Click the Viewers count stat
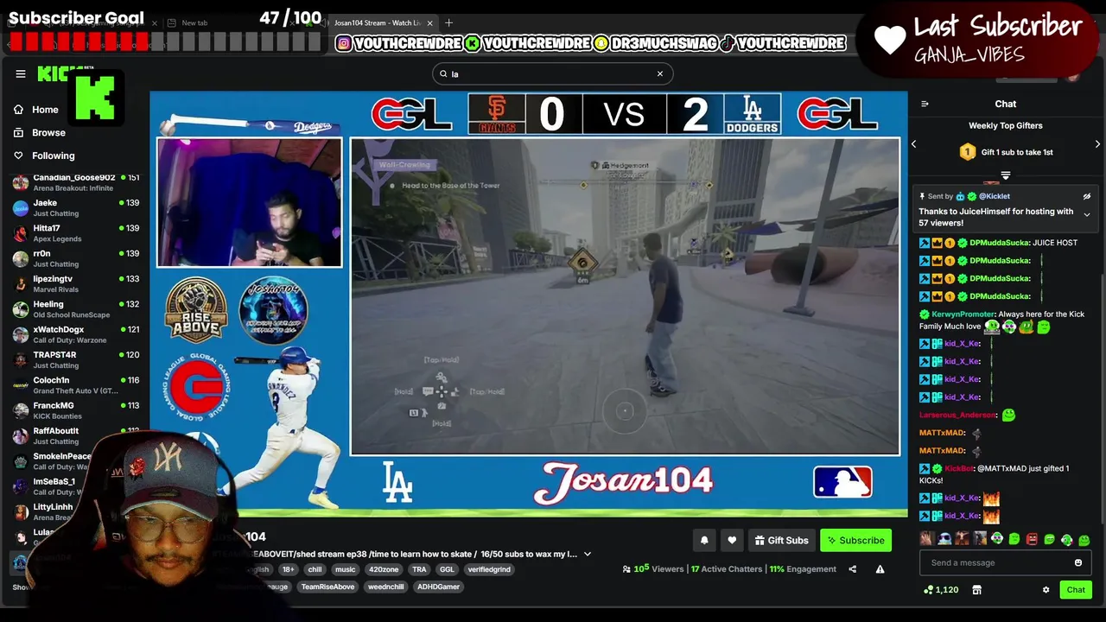Screen dimensions: 1106x622 [x=652, y=569]
